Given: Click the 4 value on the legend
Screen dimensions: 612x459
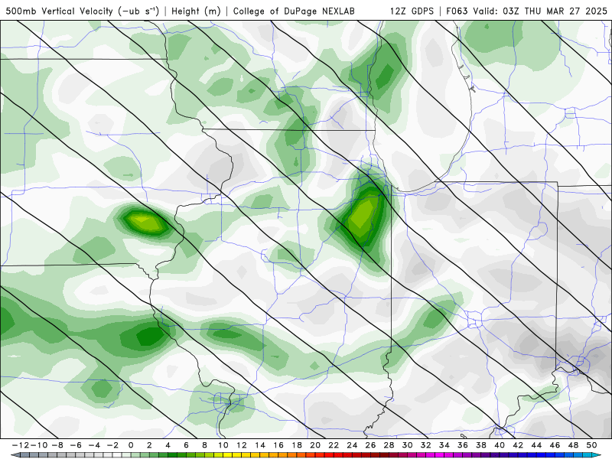Looking at the screenshot, I should coord(168,445).
